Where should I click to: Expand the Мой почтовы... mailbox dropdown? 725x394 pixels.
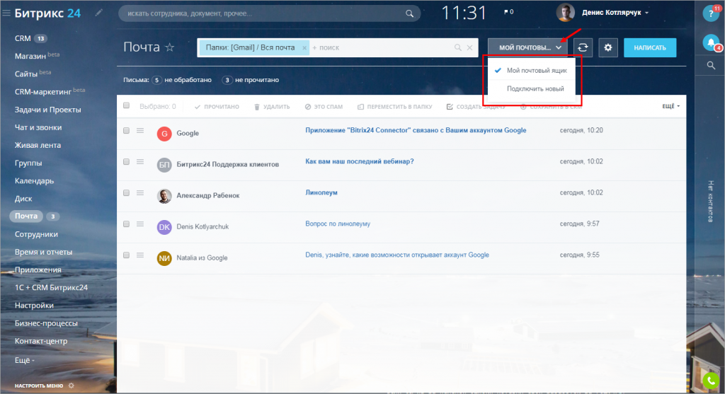click(529, 47)
